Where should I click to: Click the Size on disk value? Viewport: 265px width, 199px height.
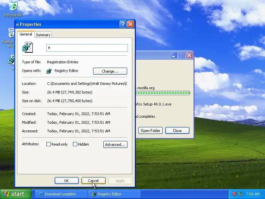click(70, 101)
